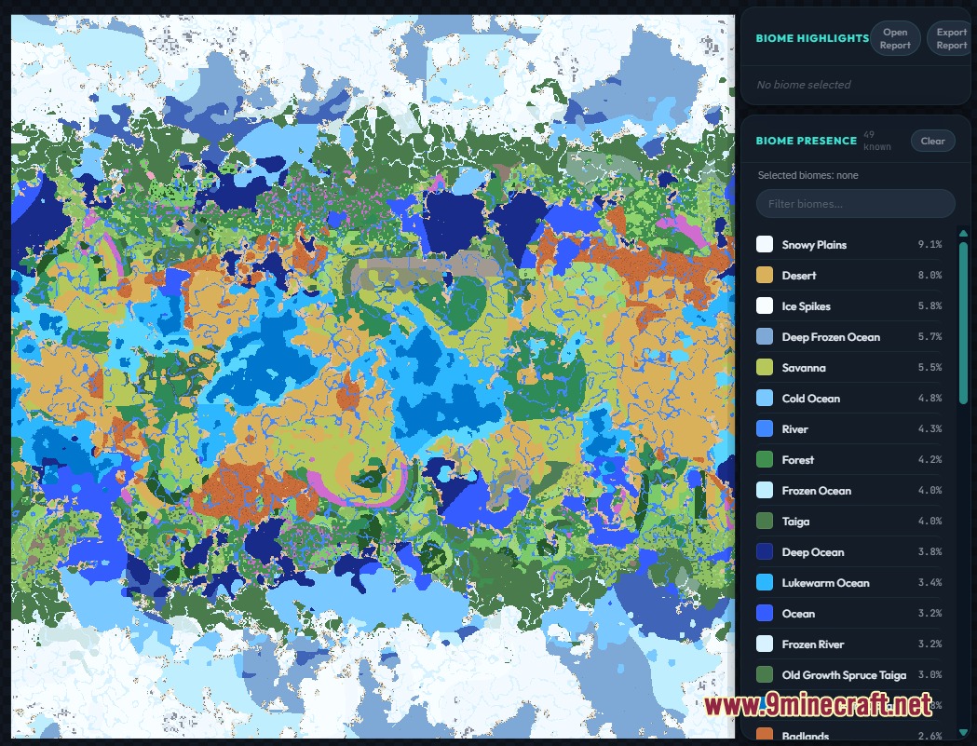Select the Badlands color swatch
This screenshot has width=977, height=746.
pyautogui.click(x=765, y=736)
